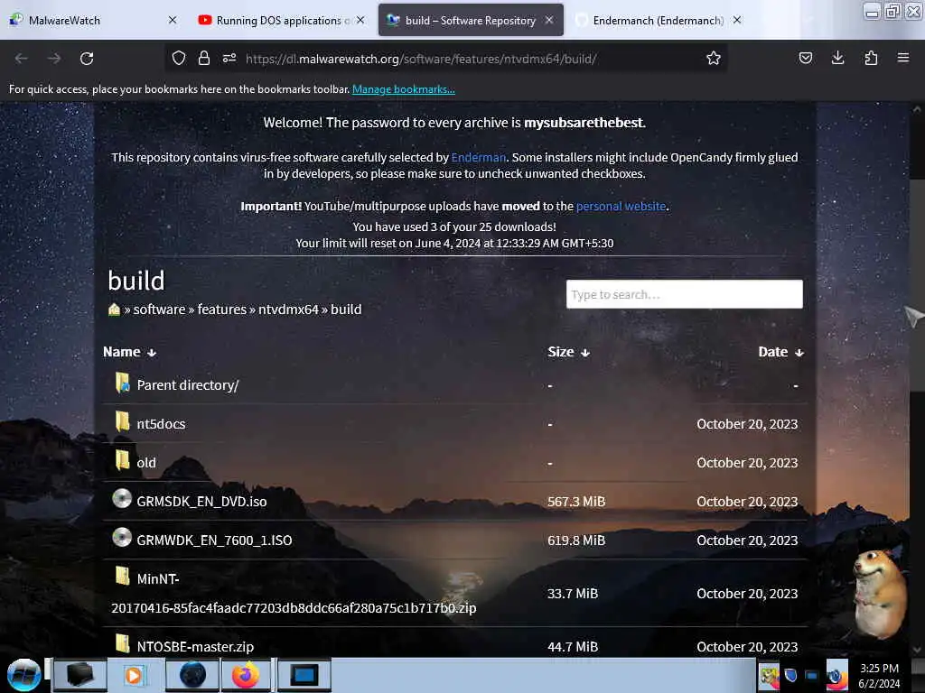Viewport: 925px width, 693px height.
Task: Open the Parent directory/ link
Action: click(188, 384)
